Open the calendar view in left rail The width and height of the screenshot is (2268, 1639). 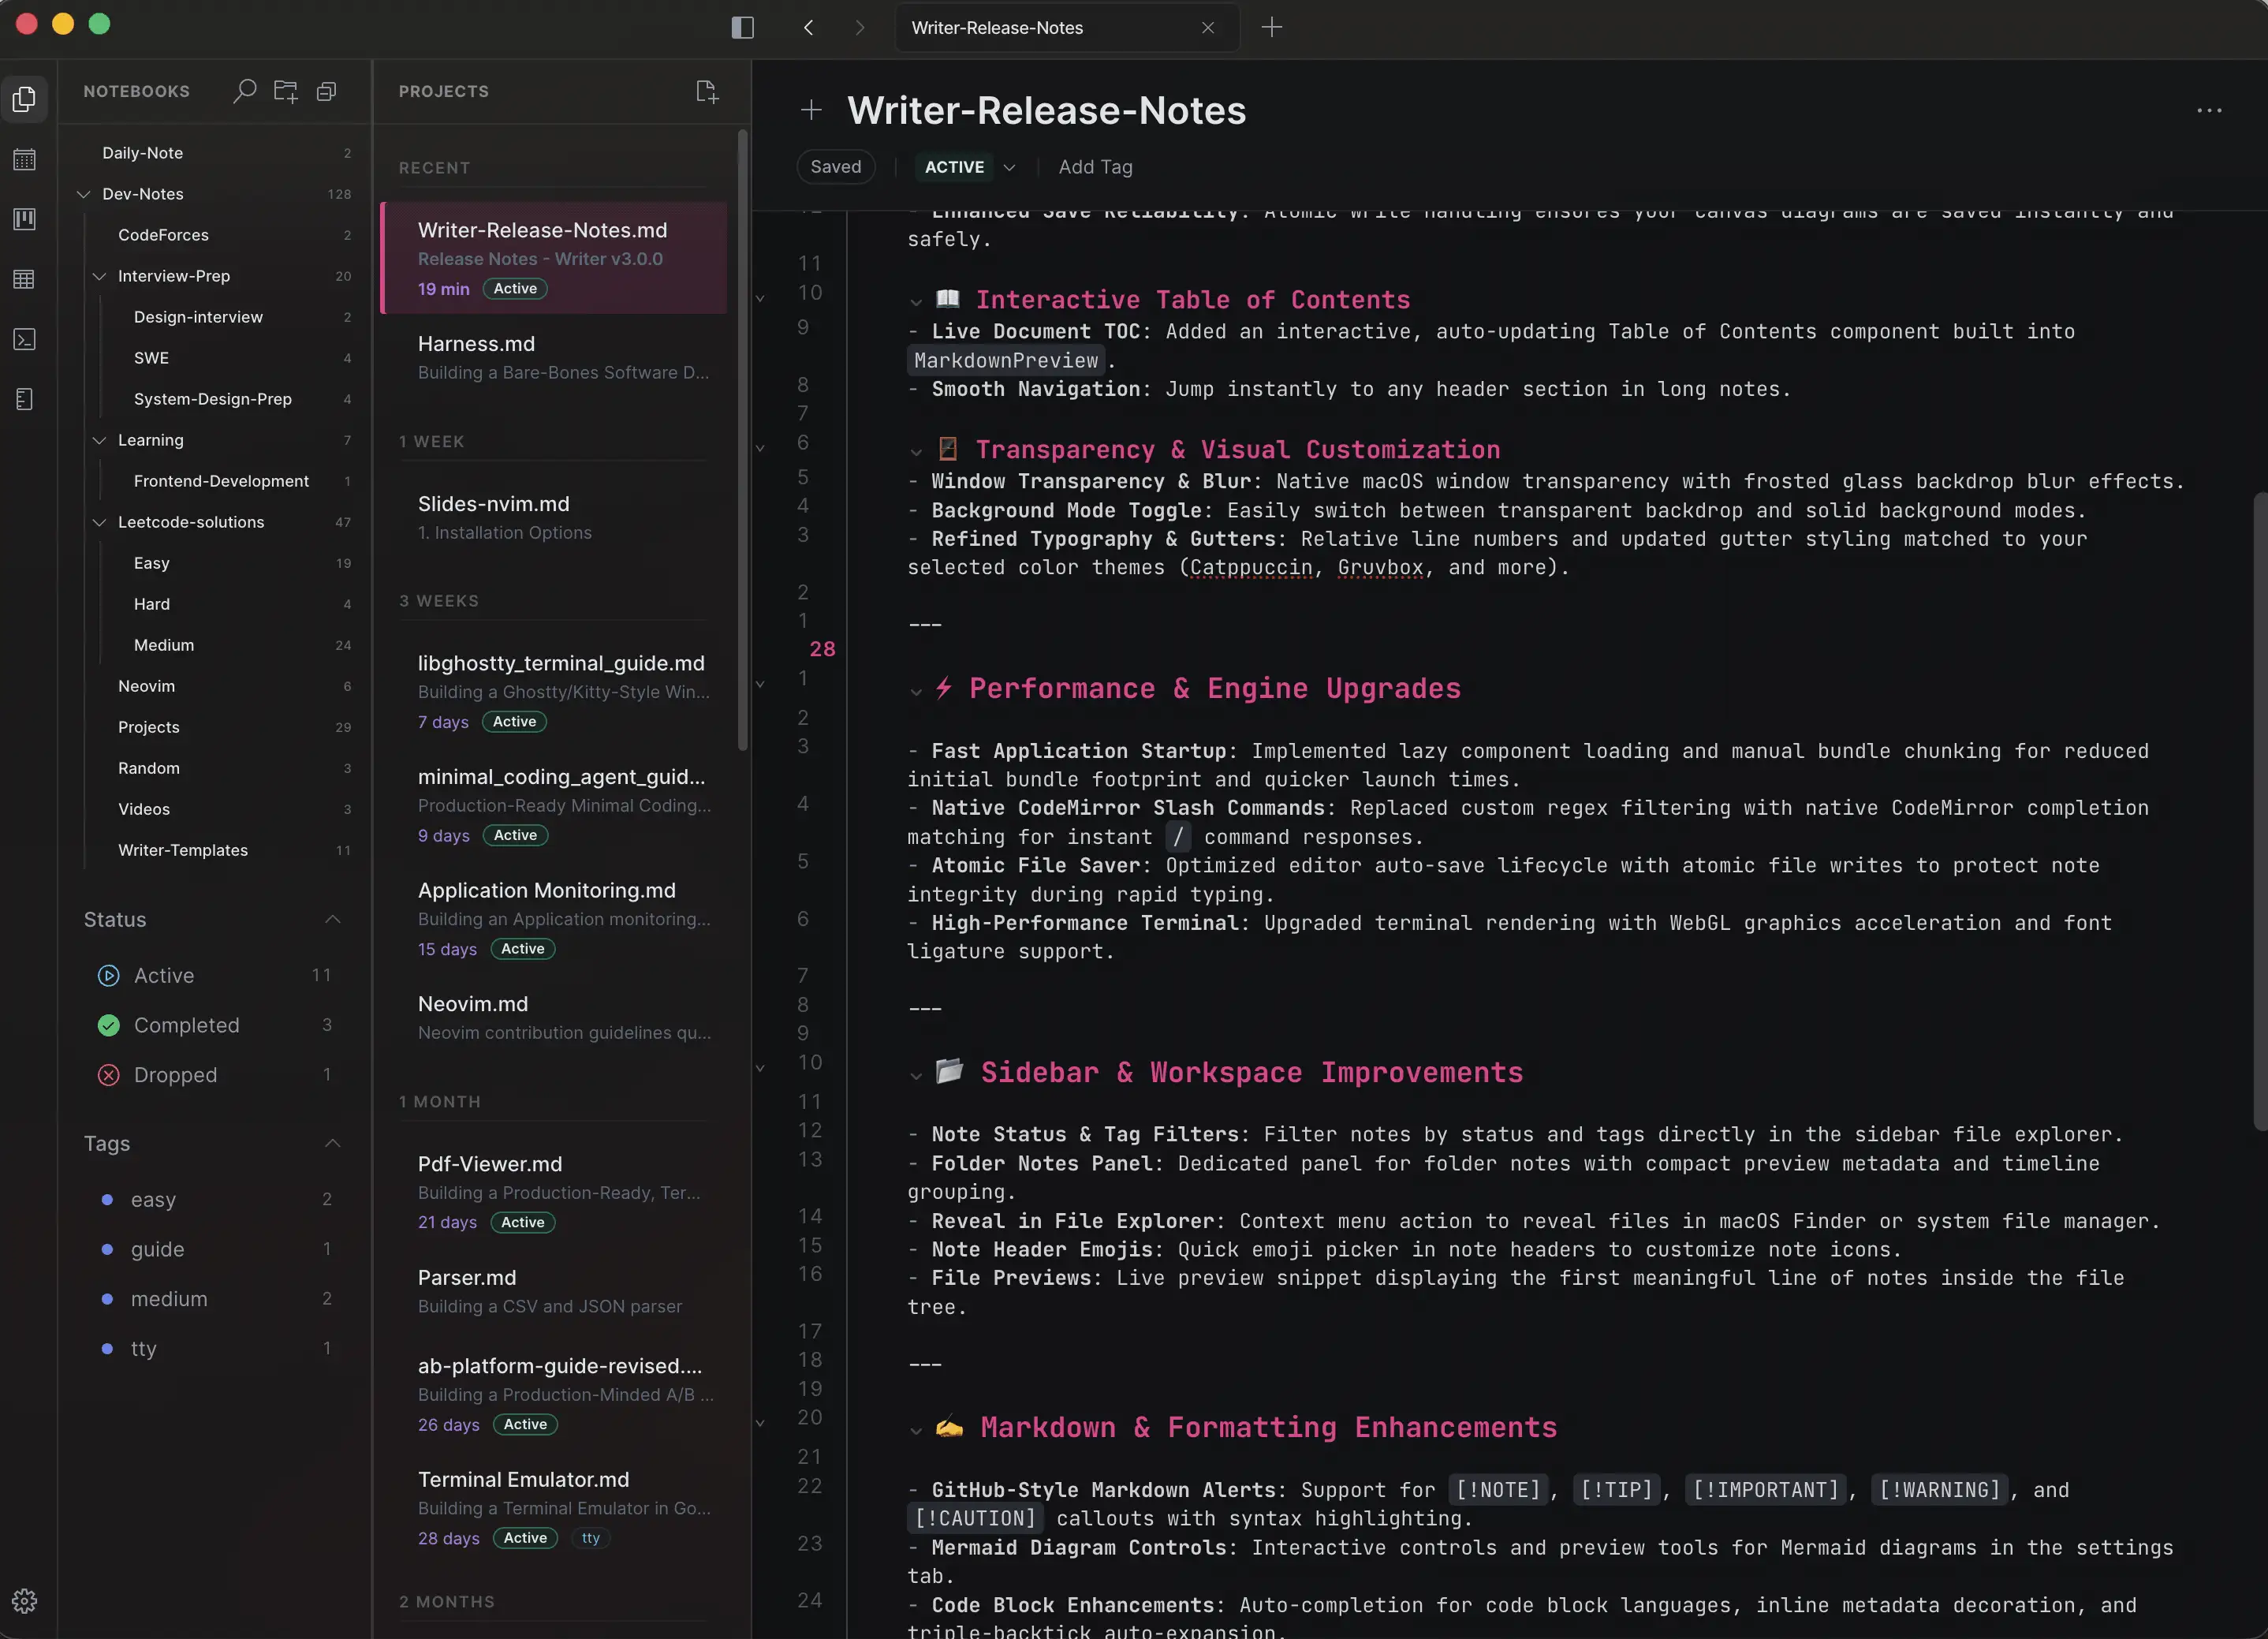pos(24,159)
